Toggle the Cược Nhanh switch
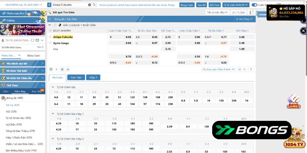The height and width of the screenshot is (153, 307). tap(254, 5)
